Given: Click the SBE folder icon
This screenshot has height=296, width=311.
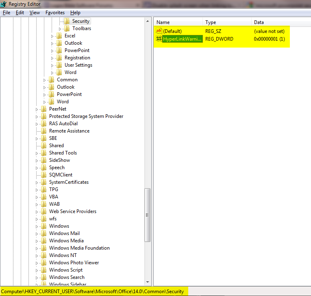Looking at the screenshot, I should click(43, 138).
